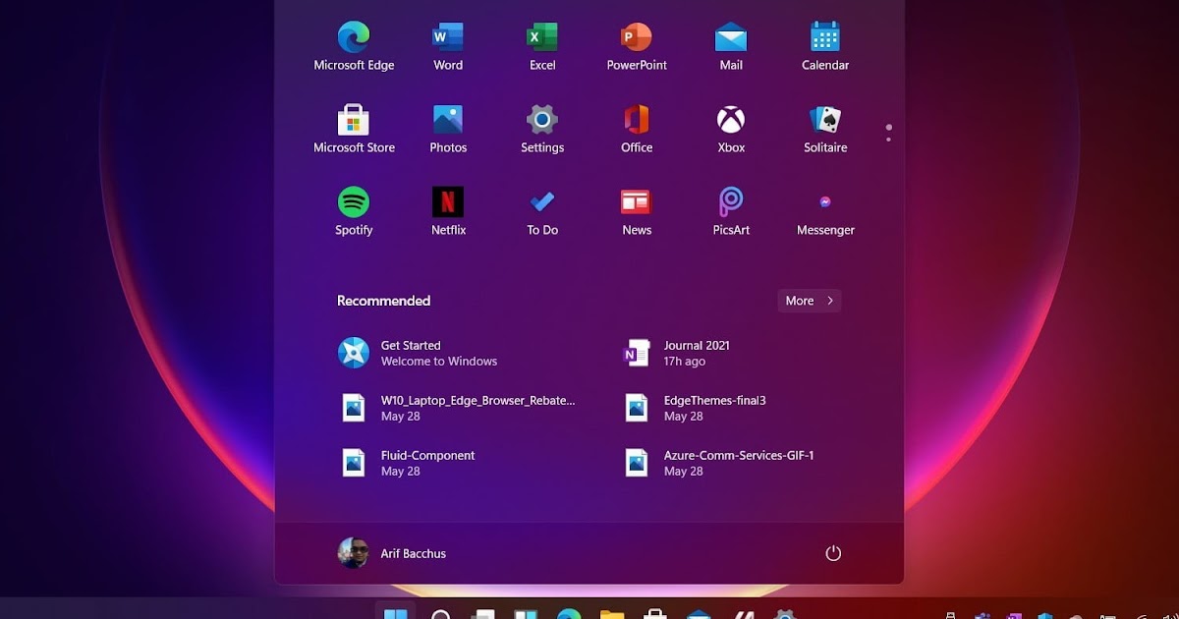Viewport: 1179px width, 619px height.
Task: Click the Recommended section heading
Action: point(383,301)
